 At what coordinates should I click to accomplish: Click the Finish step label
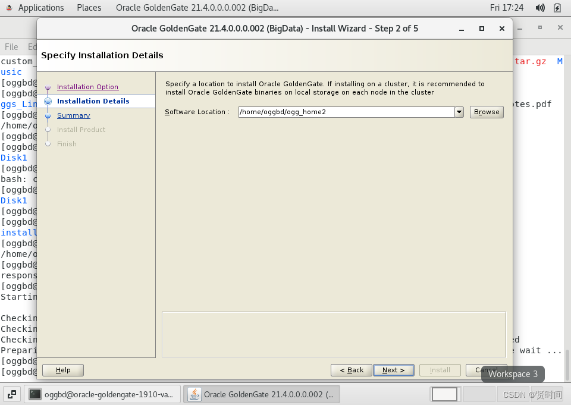pyautogui.click(x=67, y=144)
